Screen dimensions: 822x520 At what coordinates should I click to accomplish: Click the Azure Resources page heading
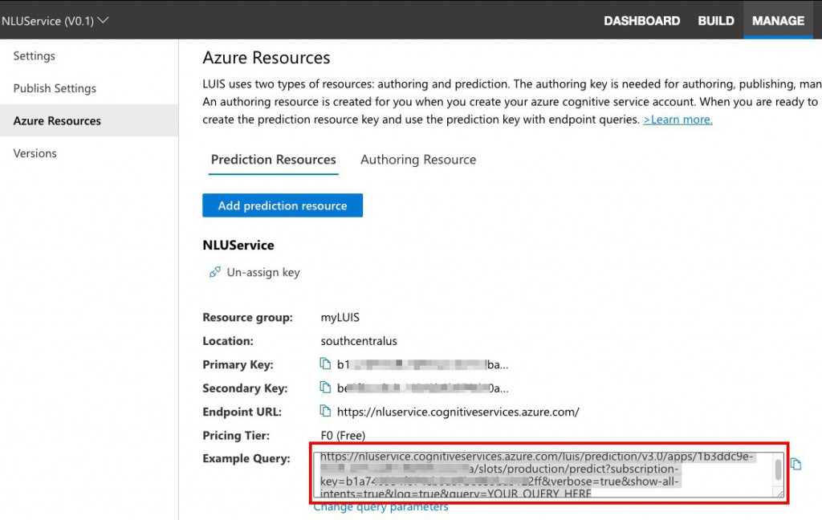[x=267, y=57]
